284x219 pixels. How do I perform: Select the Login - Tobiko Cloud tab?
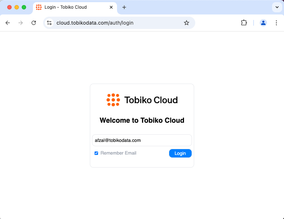click(75, 7)
